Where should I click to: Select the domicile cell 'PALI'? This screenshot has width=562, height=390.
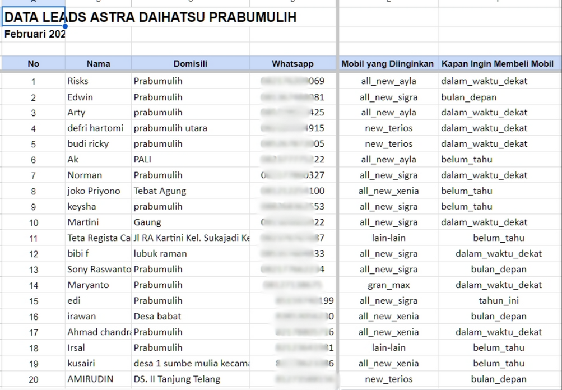[x=191, y=160]
